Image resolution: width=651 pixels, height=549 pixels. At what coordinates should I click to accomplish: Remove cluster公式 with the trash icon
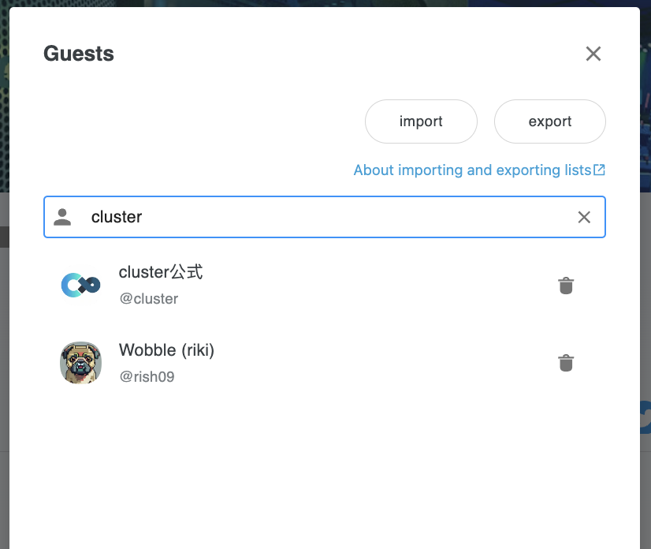(x=566, y=286)
